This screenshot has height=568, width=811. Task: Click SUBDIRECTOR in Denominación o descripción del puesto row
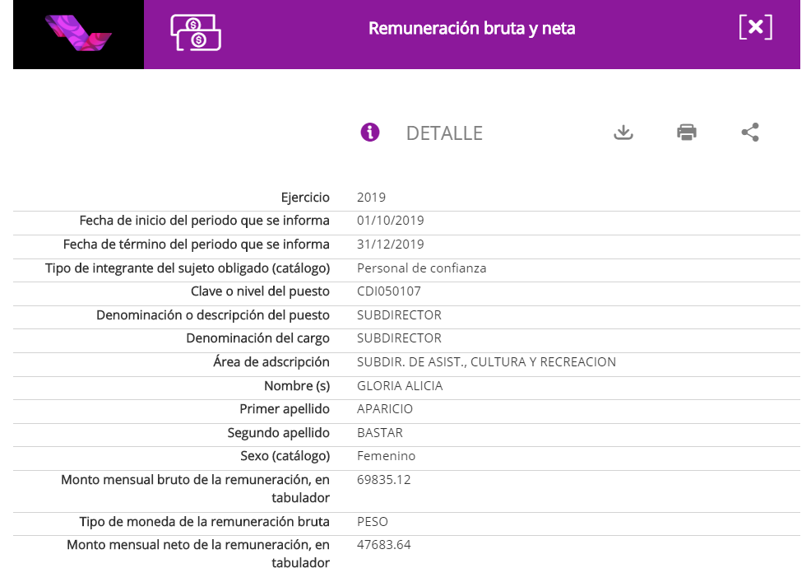click(x=399, y=315)
